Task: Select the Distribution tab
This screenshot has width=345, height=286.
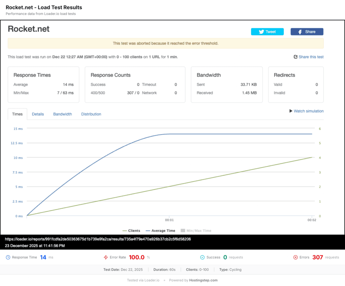Action: (91, 114)
